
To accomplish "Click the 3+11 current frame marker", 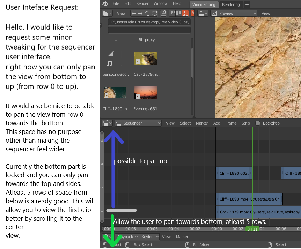I will (x=252, y=229).
